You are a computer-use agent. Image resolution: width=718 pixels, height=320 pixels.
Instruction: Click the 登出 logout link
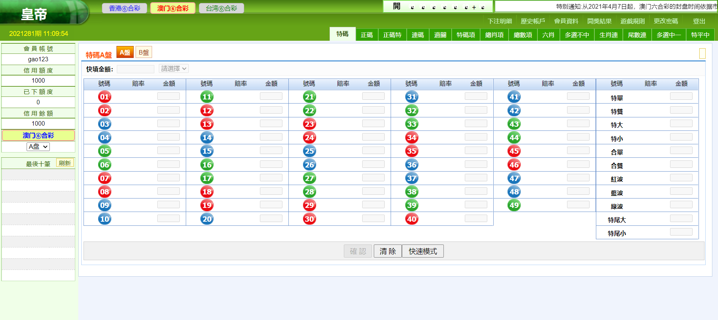[x=699, y=21]
